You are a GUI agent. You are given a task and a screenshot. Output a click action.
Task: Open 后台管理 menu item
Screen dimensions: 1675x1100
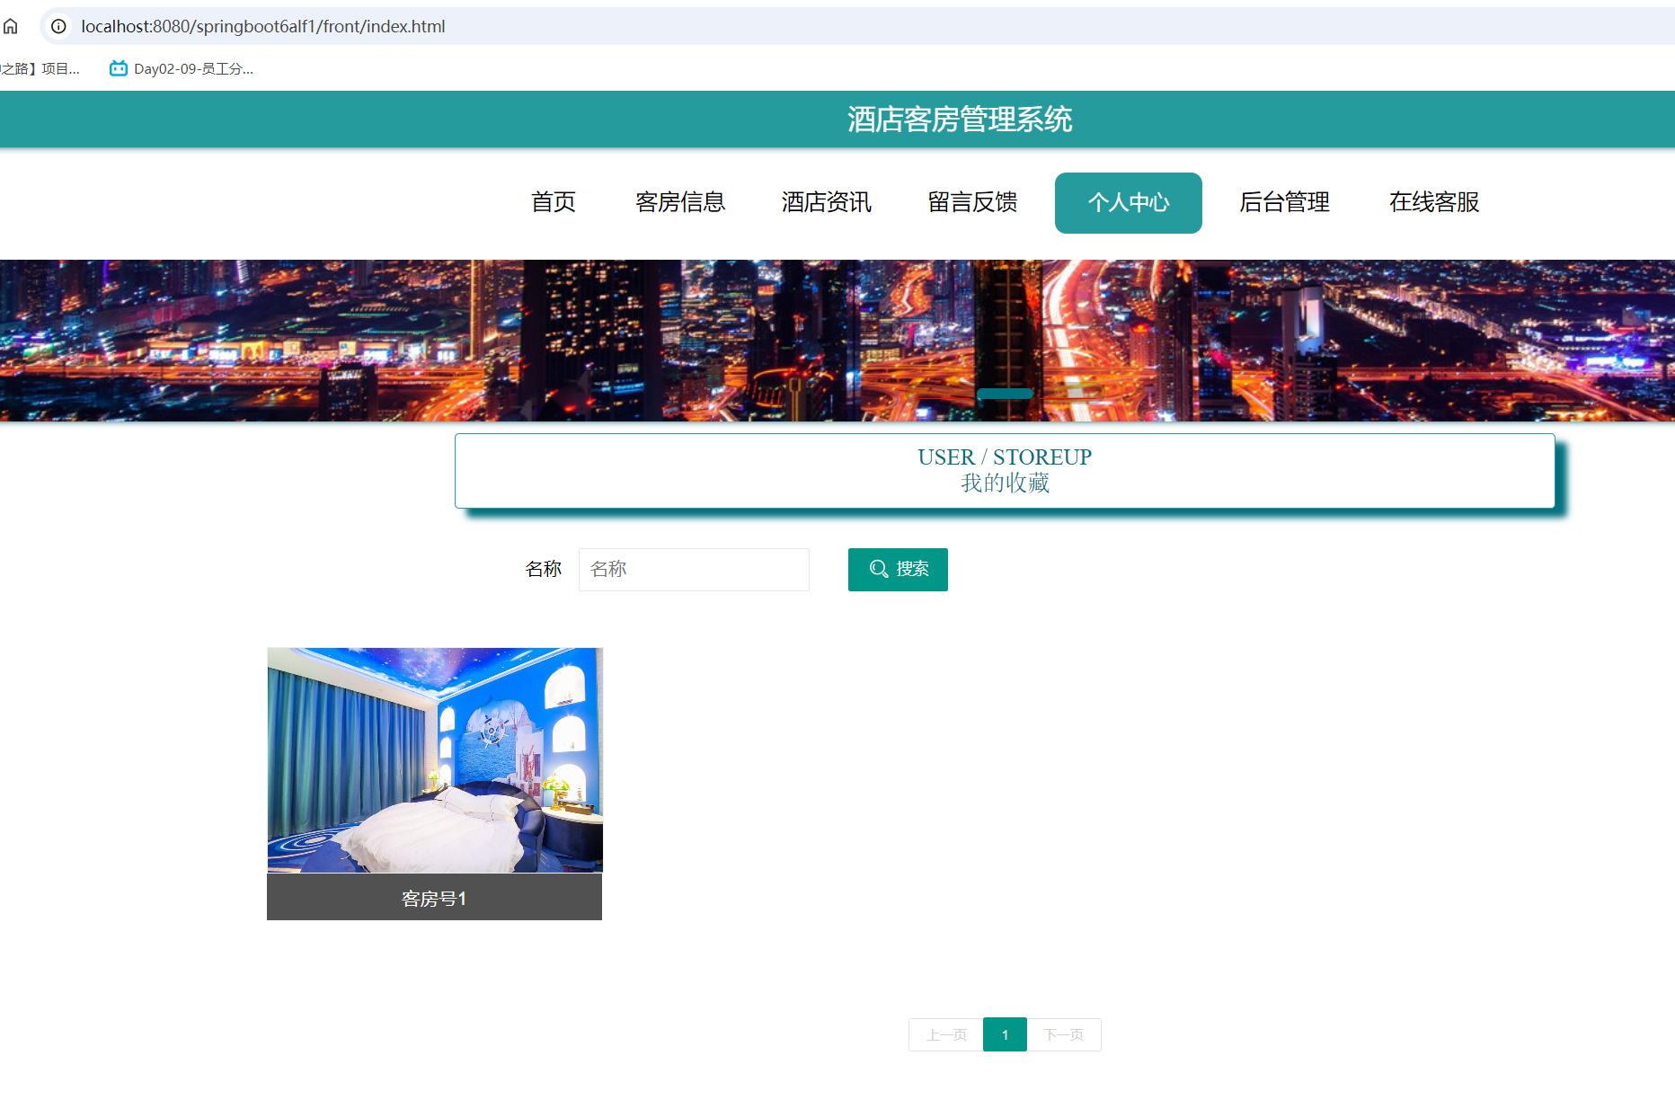point(1284,202)
